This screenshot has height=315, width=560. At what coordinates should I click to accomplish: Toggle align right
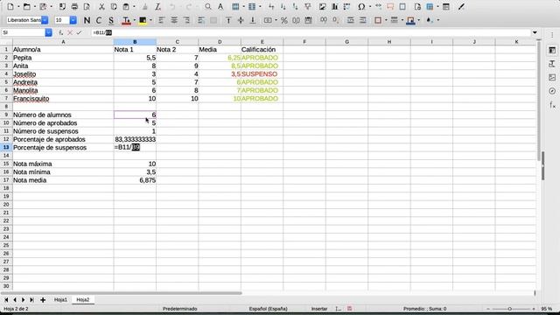186,20
